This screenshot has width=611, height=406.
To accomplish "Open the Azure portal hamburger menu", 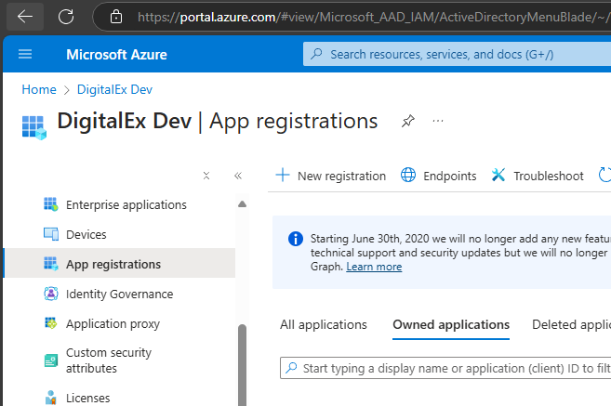I will (25, 55).
